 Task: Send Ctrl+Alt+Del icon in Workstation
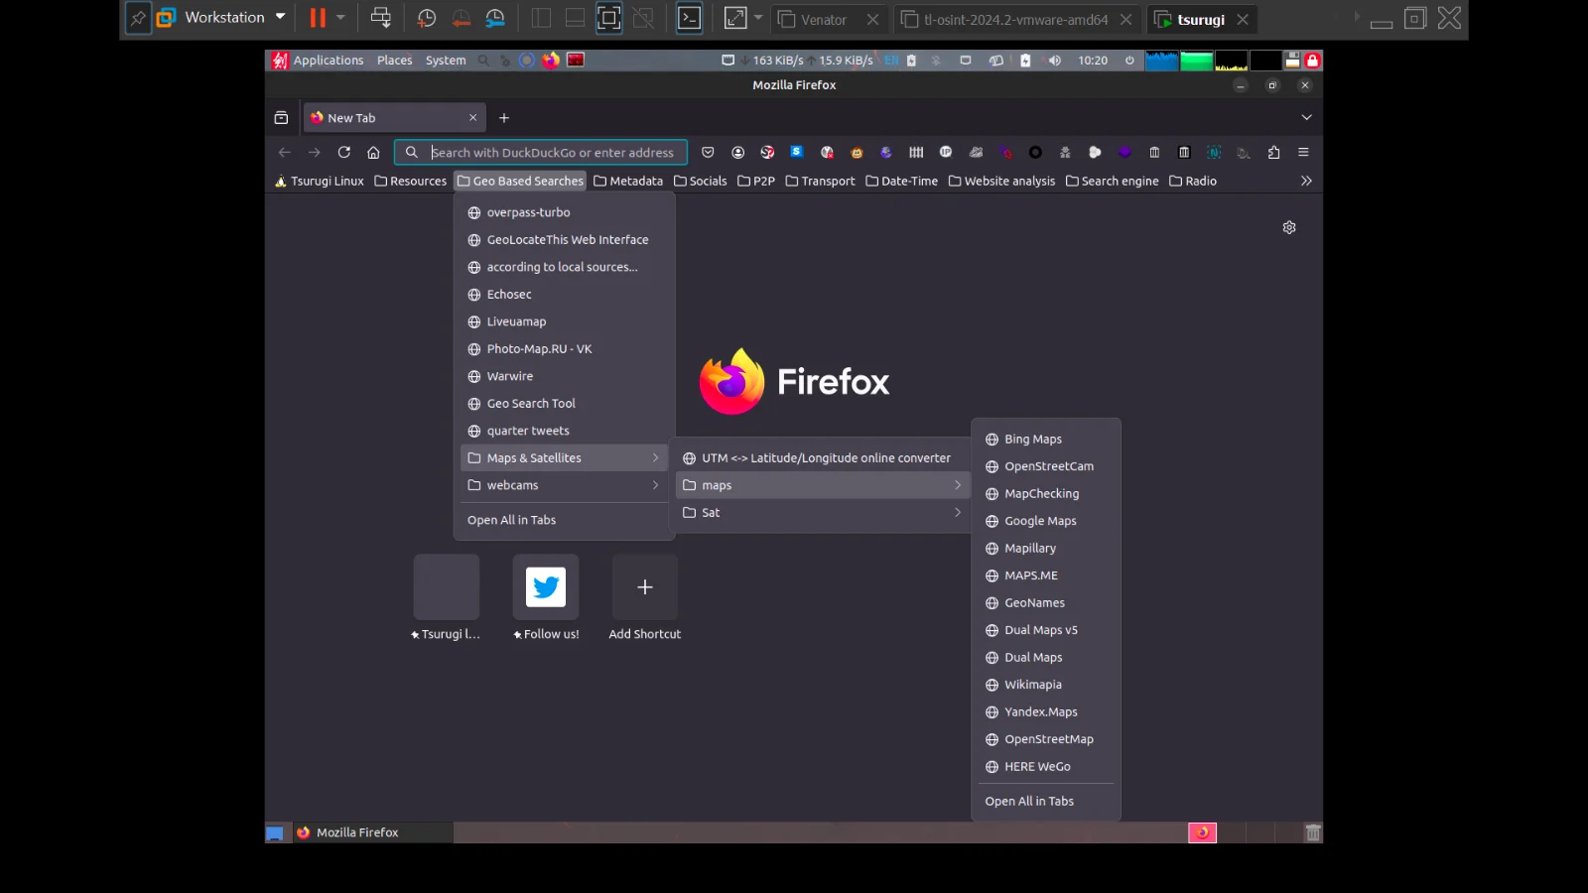[380, 18]
